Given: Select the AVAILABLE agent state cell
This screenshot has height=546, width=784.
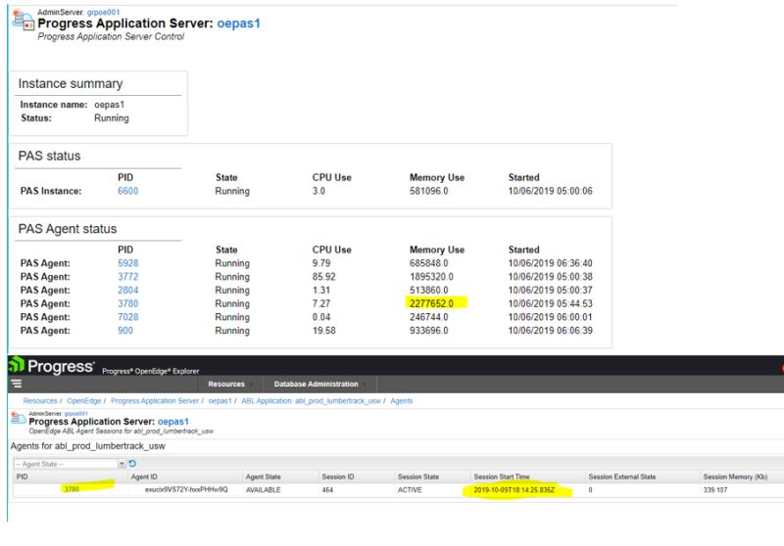Looking at the screenshot, I should [x=263, y=490].
